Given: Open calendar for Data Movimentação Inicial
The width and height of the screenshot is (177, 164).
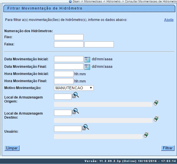Looking at the screenshot, I should pyautogui.click(x=87, y=59).
